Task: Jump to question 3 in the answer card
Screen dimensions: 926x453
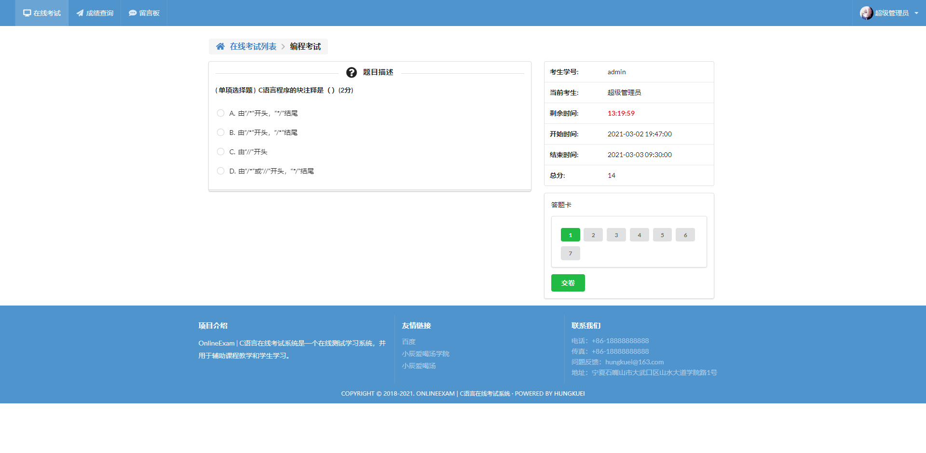Action: [x=616, y=235]
